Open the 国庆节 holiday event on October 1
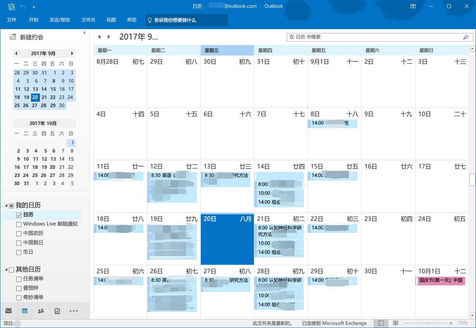476x328 pixels. 440,281
